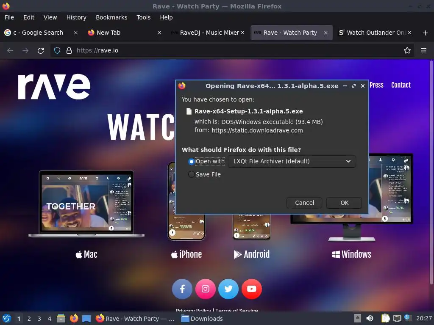Screen dimensions: 434x325
Task: Open the Rave Twitter icon
Action: click(x=228, y=289)
